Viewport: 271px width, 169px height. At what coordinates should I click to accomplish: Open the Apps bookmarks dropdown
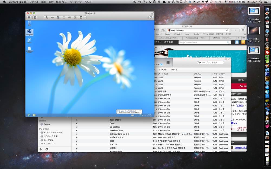coord(168,34)
